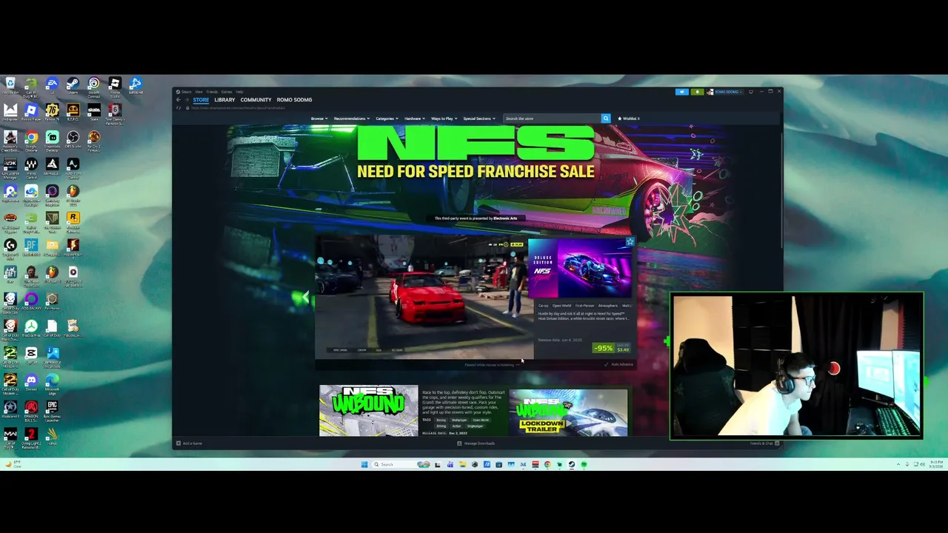The width and height of the screenshot is (948, 533).
Task: Open Manage Downloads in the Steam footer
Action: pyautogui.click(x=476, y=443)
